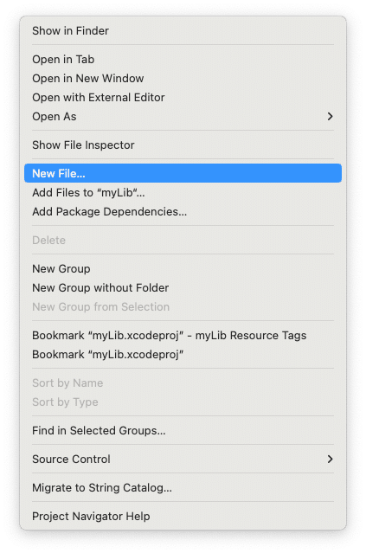Viewport: 366px width, 553px height.
Task: Choose New Group without Folder
Action: 183,288
